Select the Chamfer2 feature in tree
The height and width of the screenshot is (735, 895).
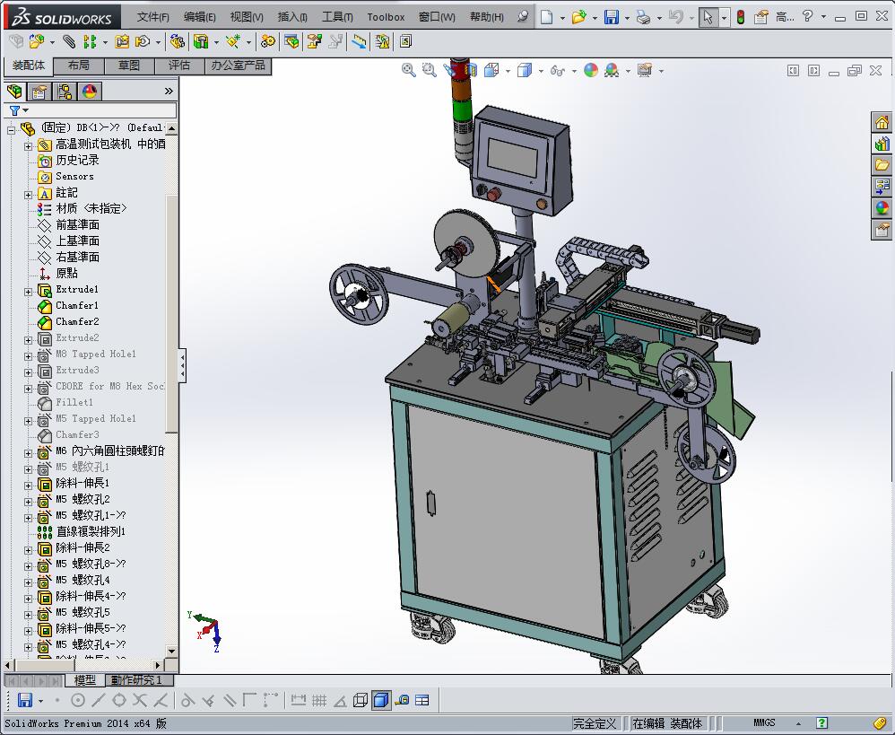[x=77, y=321]
